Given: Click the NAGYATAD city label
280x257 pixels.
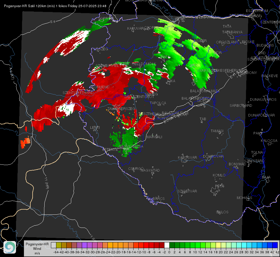Looking at the screenshot, I should (150, 170).
